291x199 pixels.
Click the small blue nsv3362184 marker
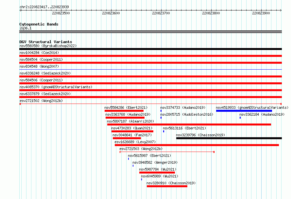tap(240, 118)
